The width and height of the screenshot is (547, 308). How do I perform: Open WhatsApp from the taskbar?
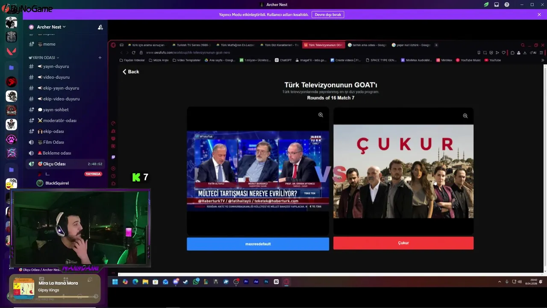[196, 282]
